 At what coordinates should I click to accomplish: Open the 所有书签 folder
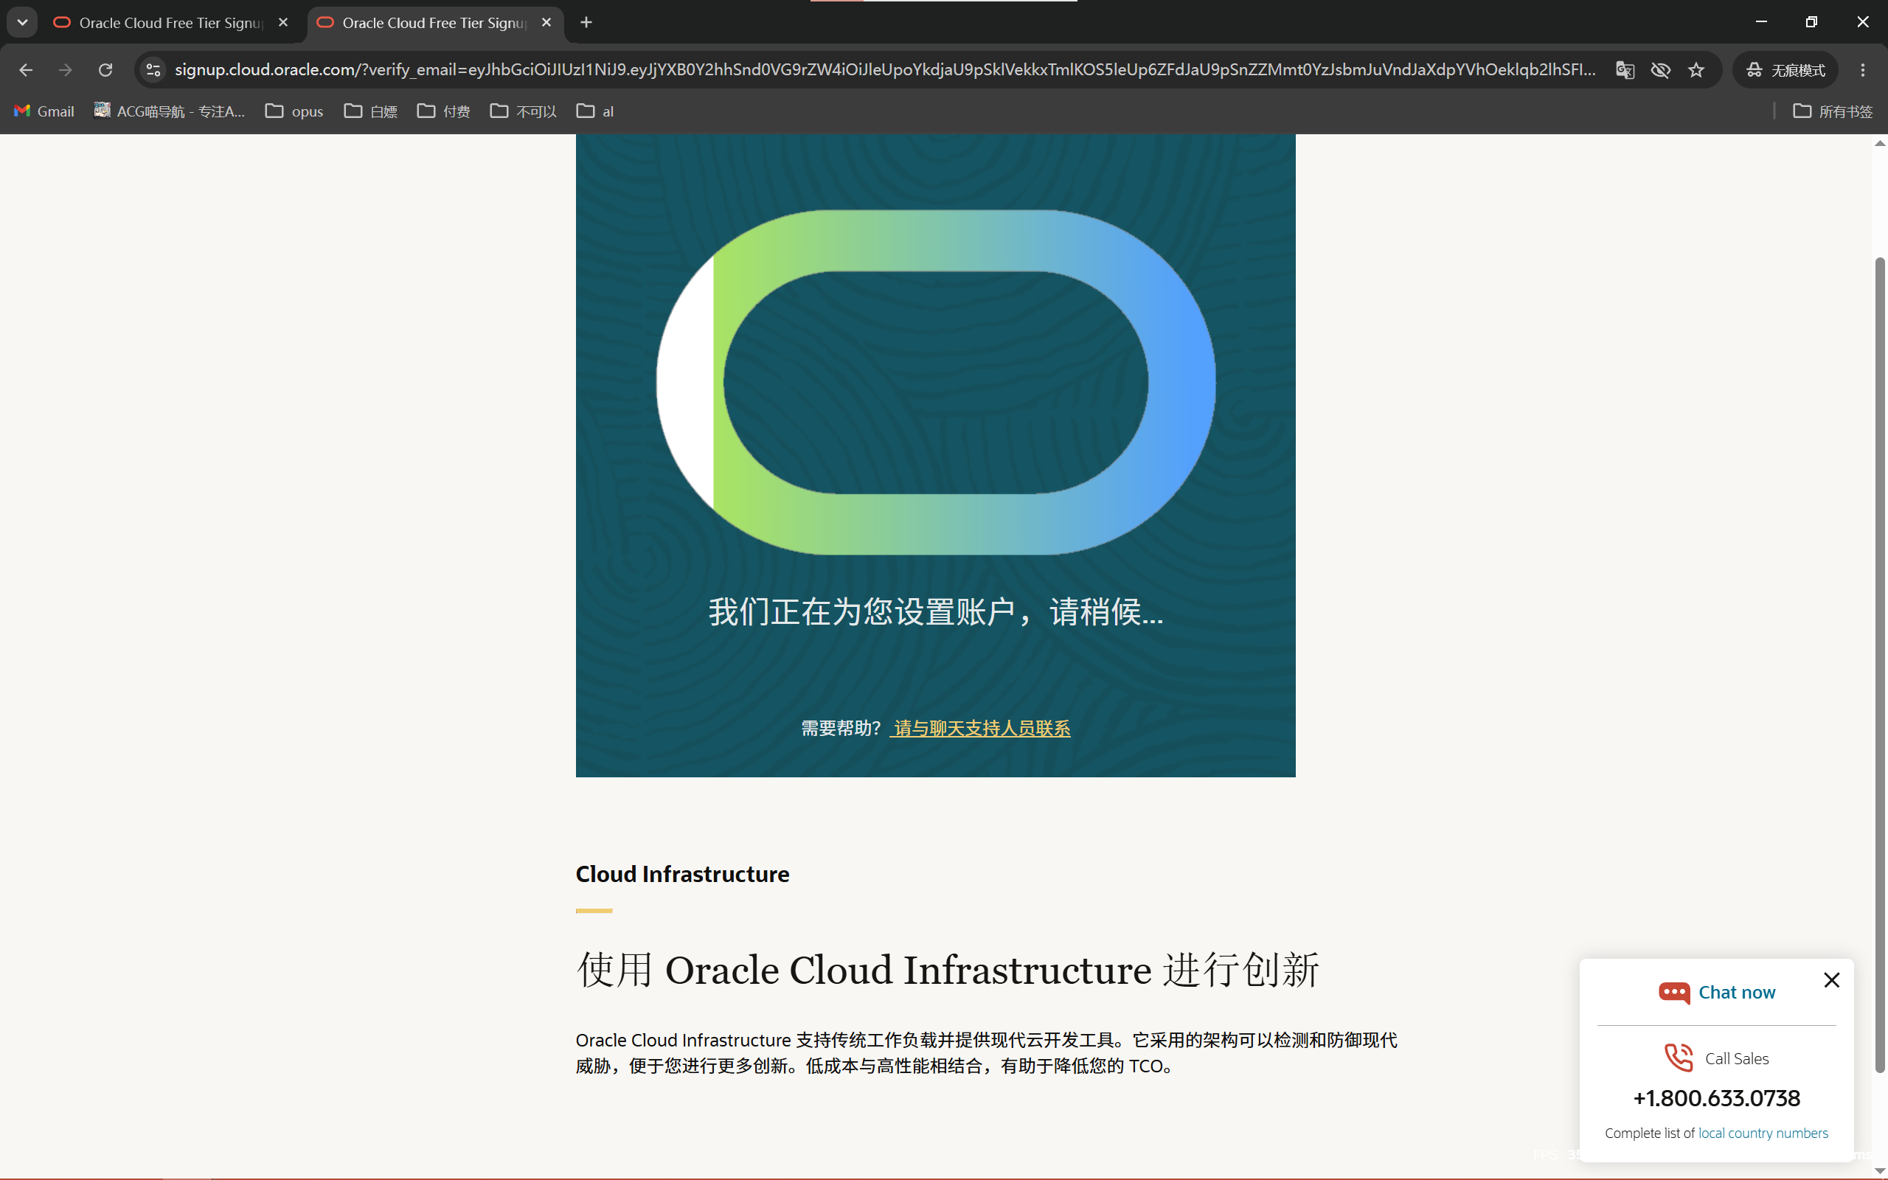[1833, 111]
